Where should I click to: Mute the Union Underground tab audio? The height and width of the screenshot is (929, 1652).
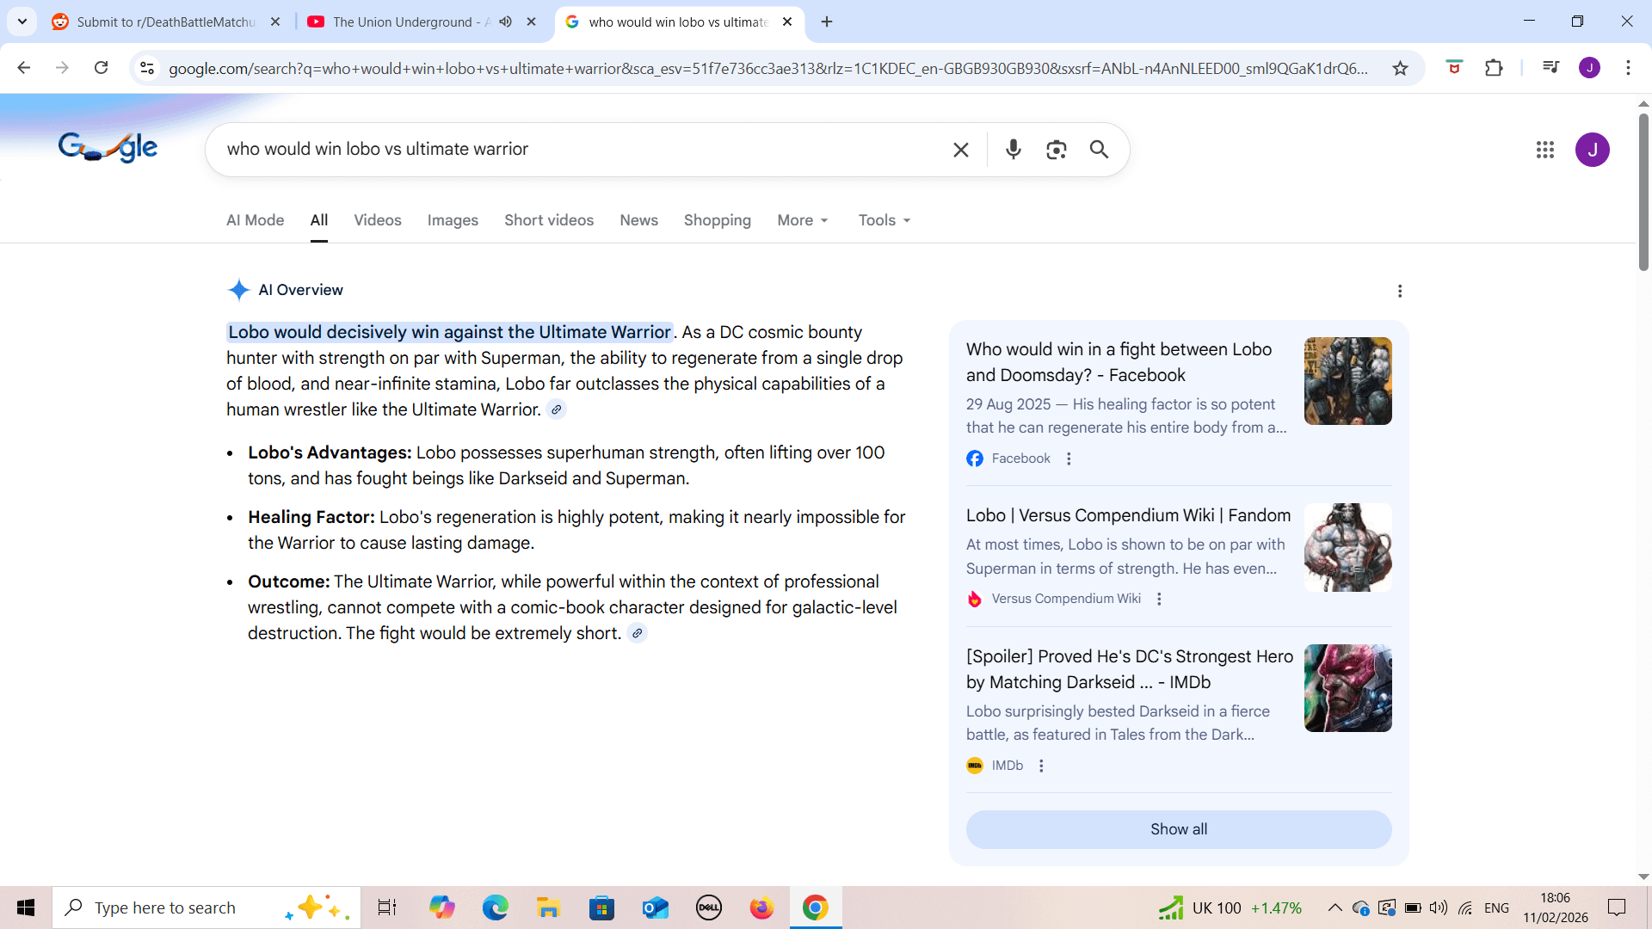point(506,22)
